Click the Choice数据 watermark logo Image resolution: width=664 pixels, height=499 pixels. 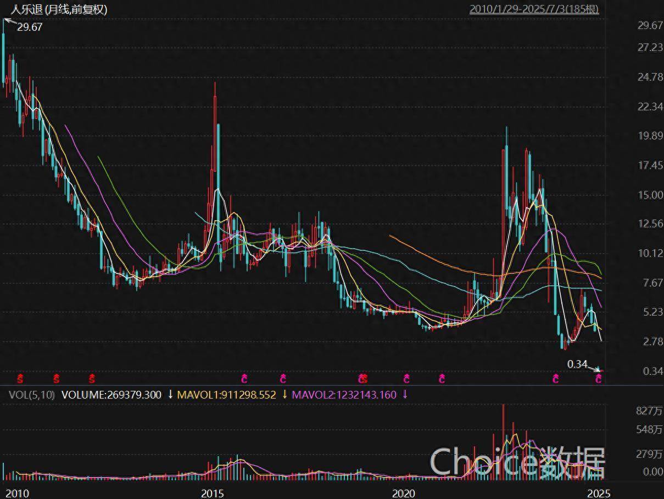tap(517, 462)
